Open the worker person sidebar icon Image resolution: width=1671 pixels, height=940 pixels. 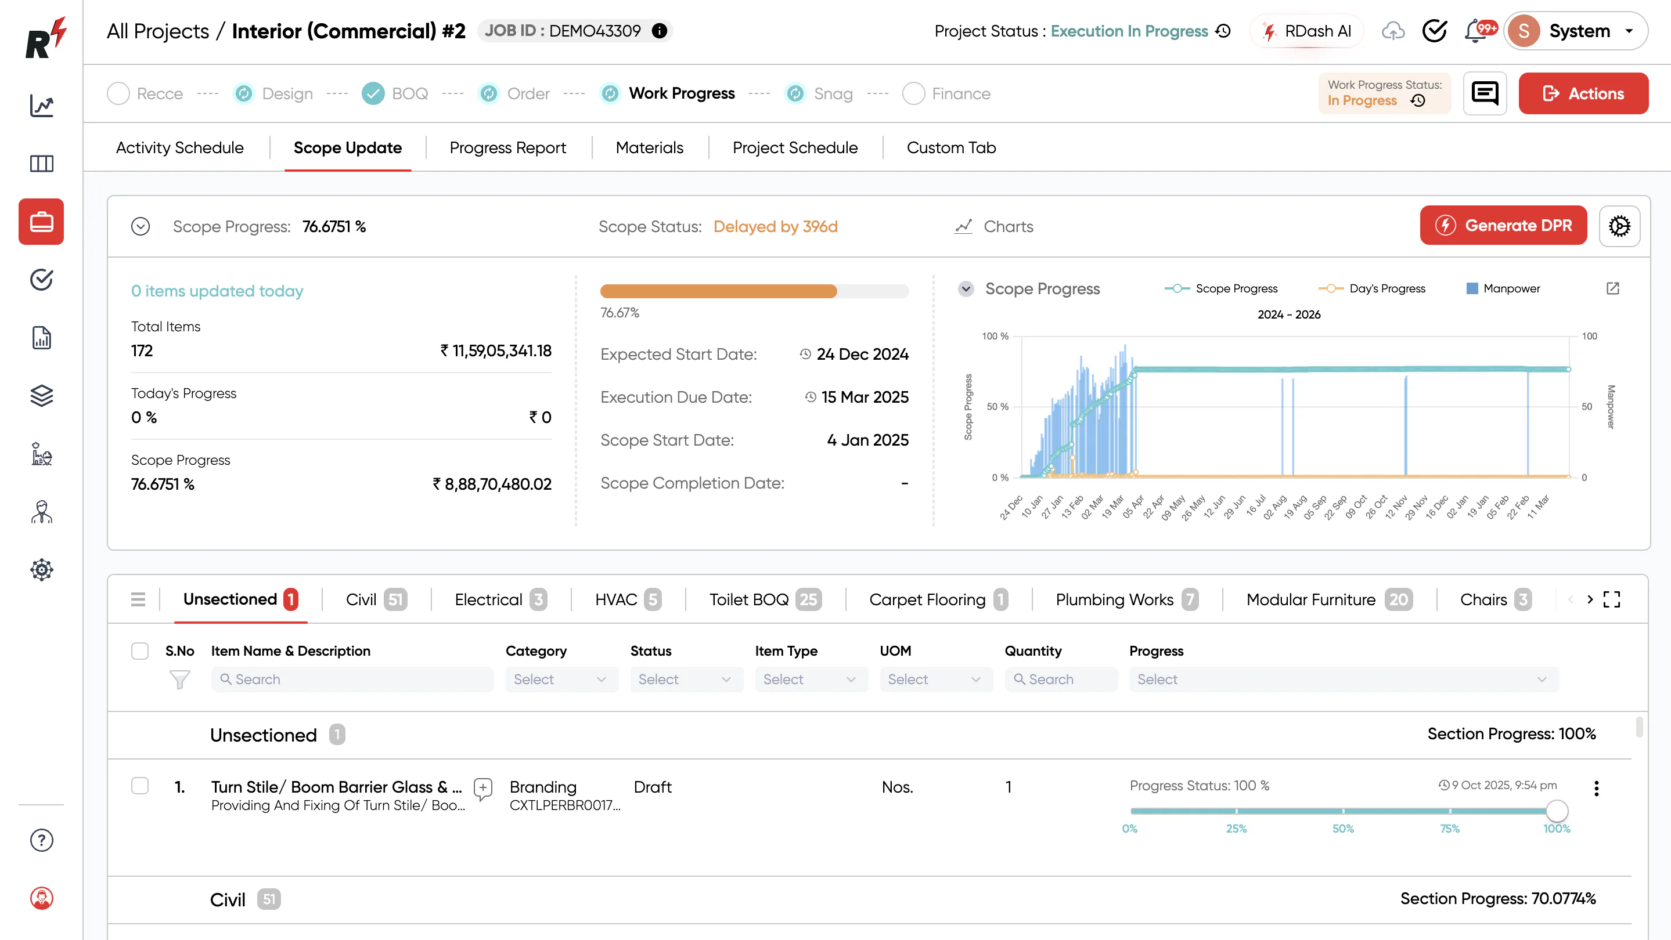point(42,512)
